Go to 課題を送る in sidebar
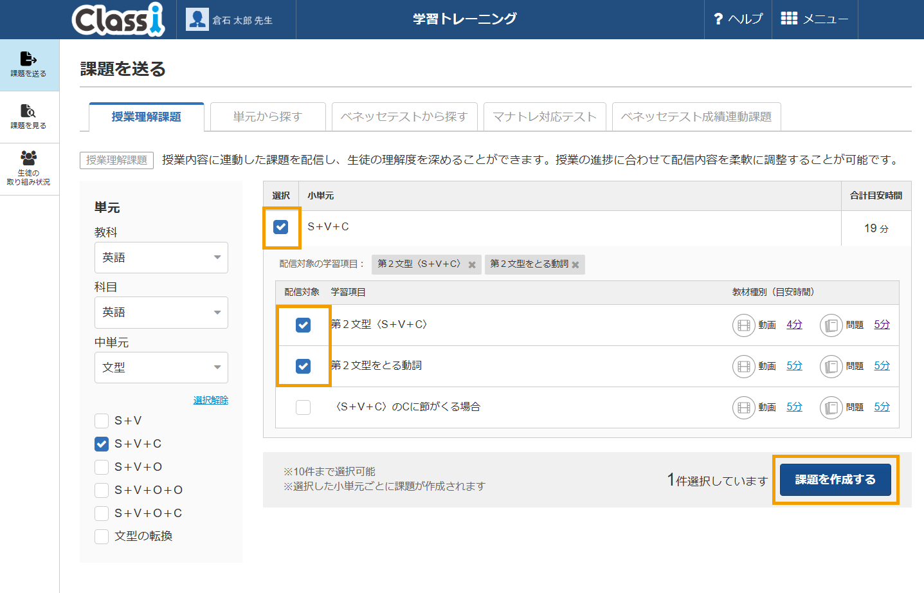Viewport: 924px width, 593px height. [29, 65]
